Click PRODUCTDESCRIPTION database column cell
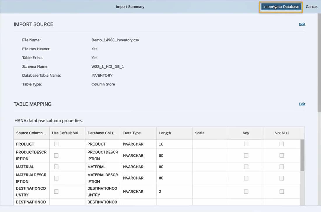Screen dimensions: 321x212 pos(103,155)
